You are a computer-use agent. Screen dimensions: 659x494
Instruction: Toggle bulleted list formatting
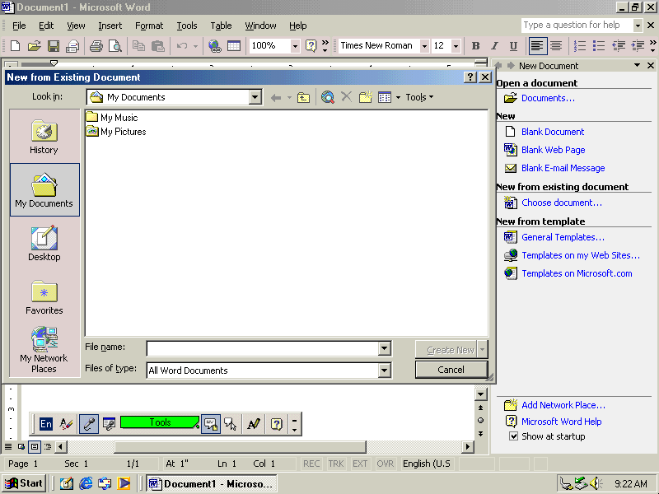[599, 45]
